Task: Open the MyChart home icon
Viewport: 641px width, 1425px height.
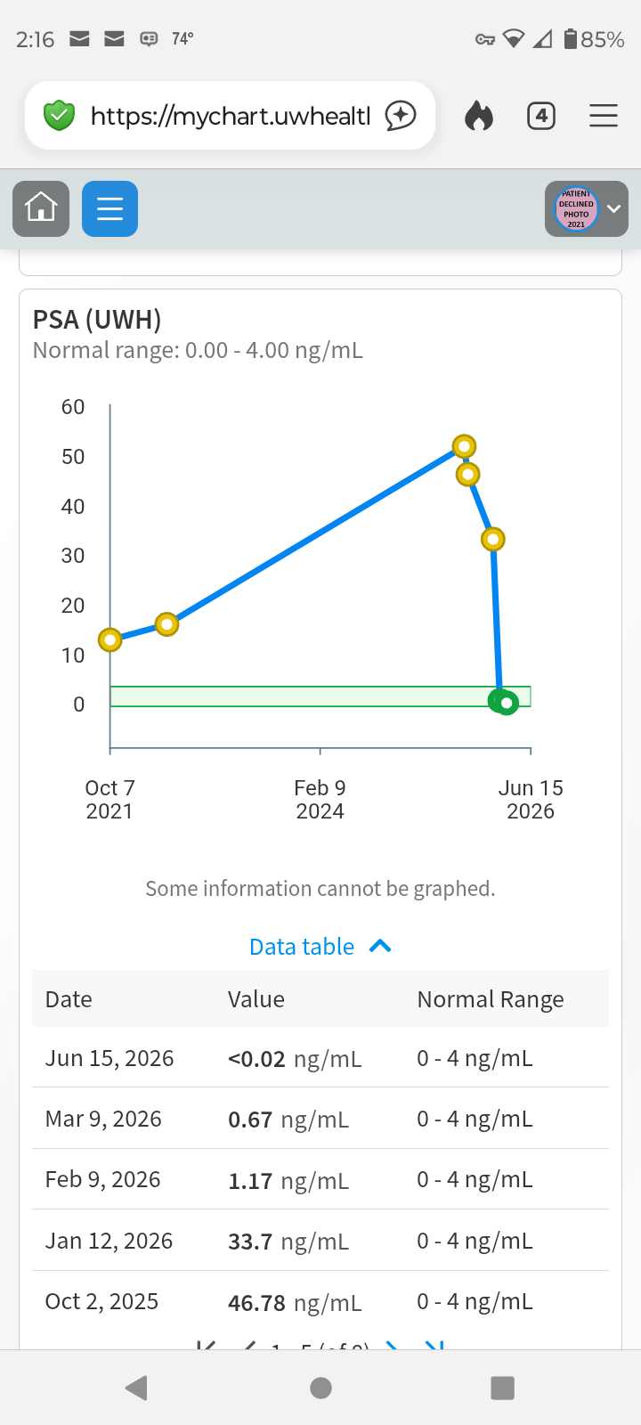Action: pyautogui.click(x=41, y=208)
